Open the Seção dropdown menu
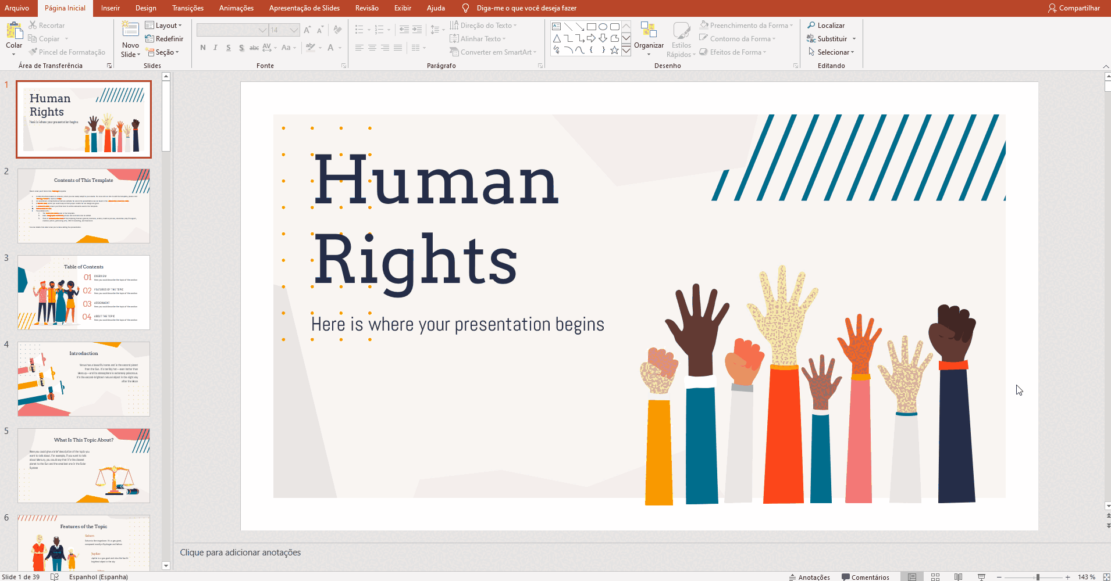Screen dimensions: 1111x581 click(x=162, y=52)
